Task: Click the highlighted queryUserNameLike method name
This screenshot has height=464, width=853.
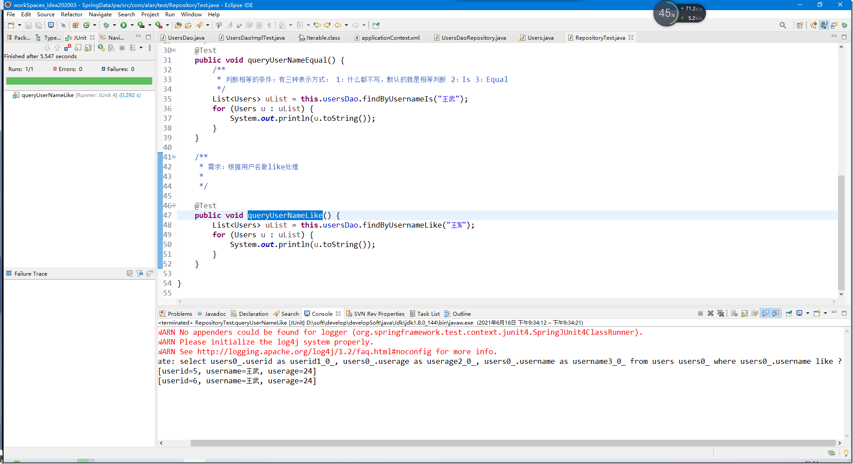Action: coord(285,215)
